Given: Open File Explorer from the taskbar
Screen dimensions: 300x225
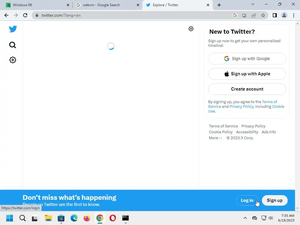Looking at the screenshot, I should pyautogui.click(x=48, y=218).
